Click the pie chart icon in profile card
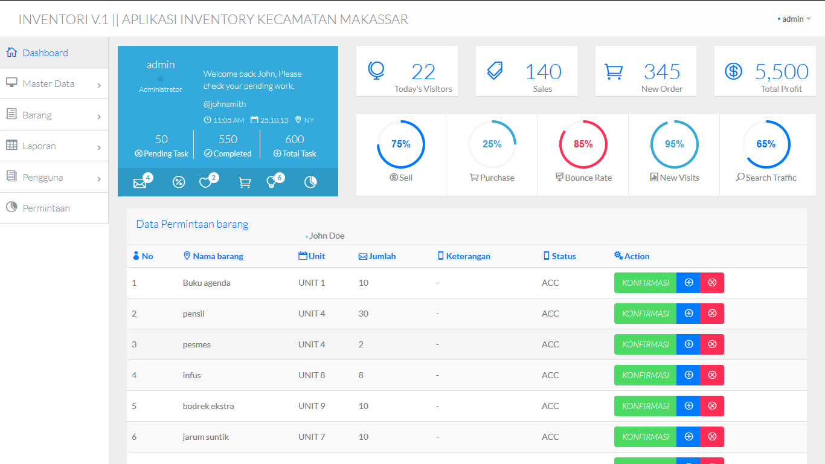Image resolution: width=825 pixels, height=464 pixels. [310, 182]
